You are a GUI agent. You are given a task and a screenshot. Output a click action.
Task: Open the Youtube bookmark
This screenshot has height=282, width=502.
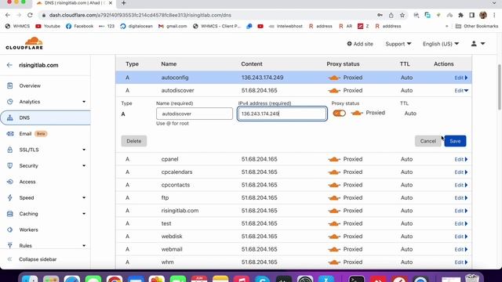pyautogui.click(x=48, y=26)
